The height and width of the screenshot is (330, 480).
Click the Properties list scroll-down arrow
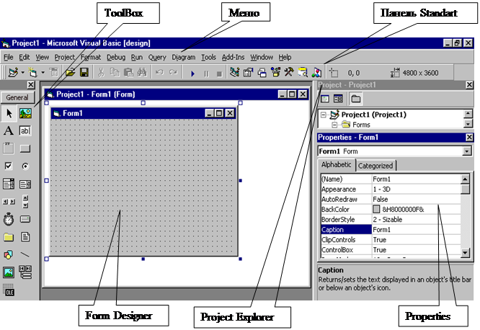point(465,253)
